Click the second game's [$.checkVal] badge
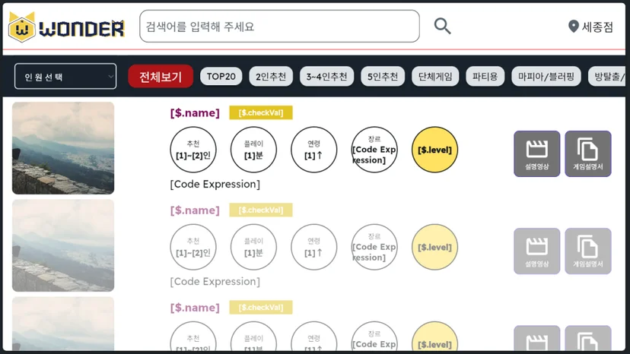Image resolution: width=630 pixels, height=354 pixels. click(261, 210)
